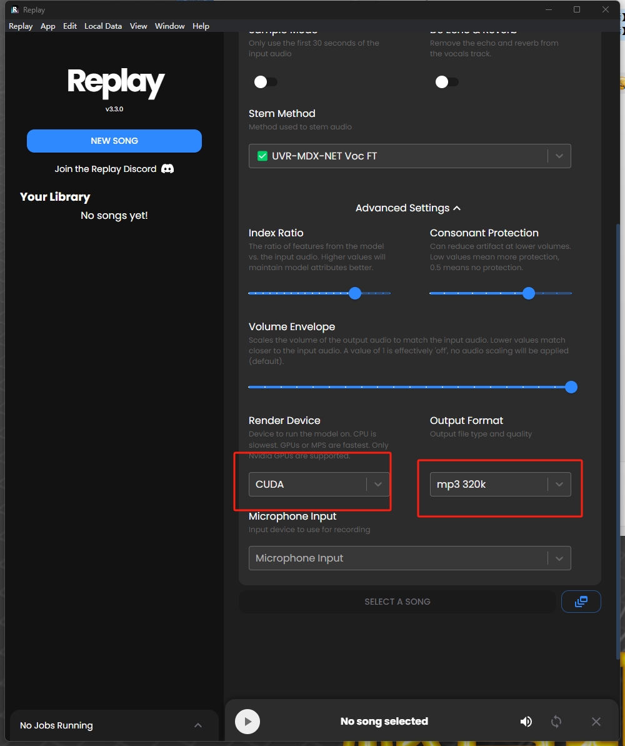Click the 'Stem Method' heading

coord(282,114)
